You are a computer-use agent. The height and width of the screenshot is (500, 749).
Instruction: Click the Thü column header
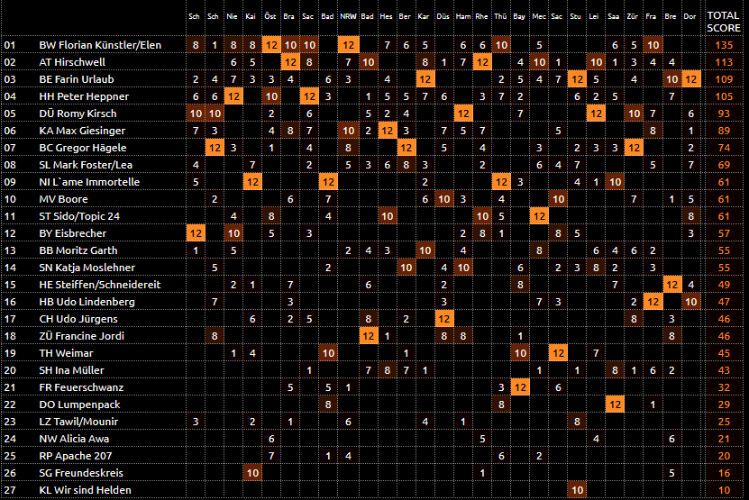point(500,16)
